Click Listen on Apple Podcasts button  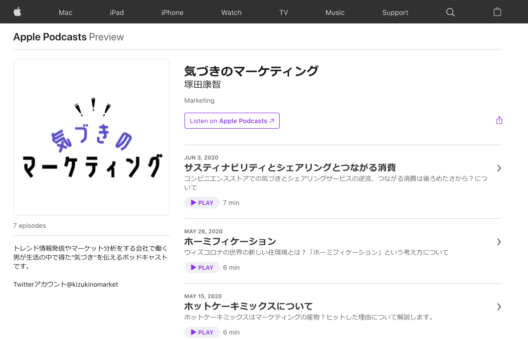point(232,121)
